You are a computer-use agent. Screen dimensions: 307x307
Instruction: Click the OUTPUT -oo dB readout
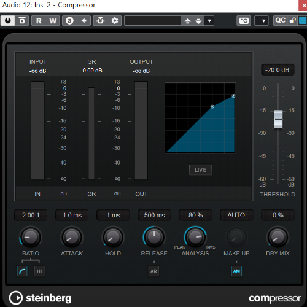(141, 71)
